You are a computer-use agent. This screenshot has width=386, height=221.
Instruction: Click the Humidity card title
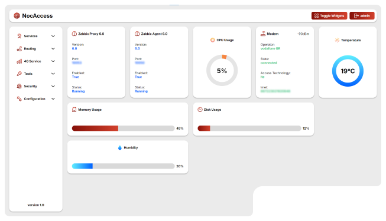pos(131,147)
